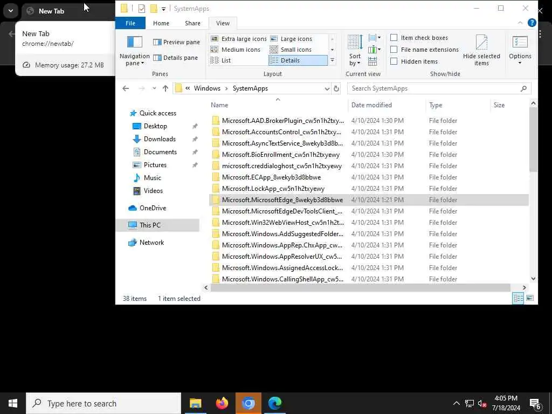Go up to the Windows folder
The image size is (552, 414).
click(x=165, y=88)
